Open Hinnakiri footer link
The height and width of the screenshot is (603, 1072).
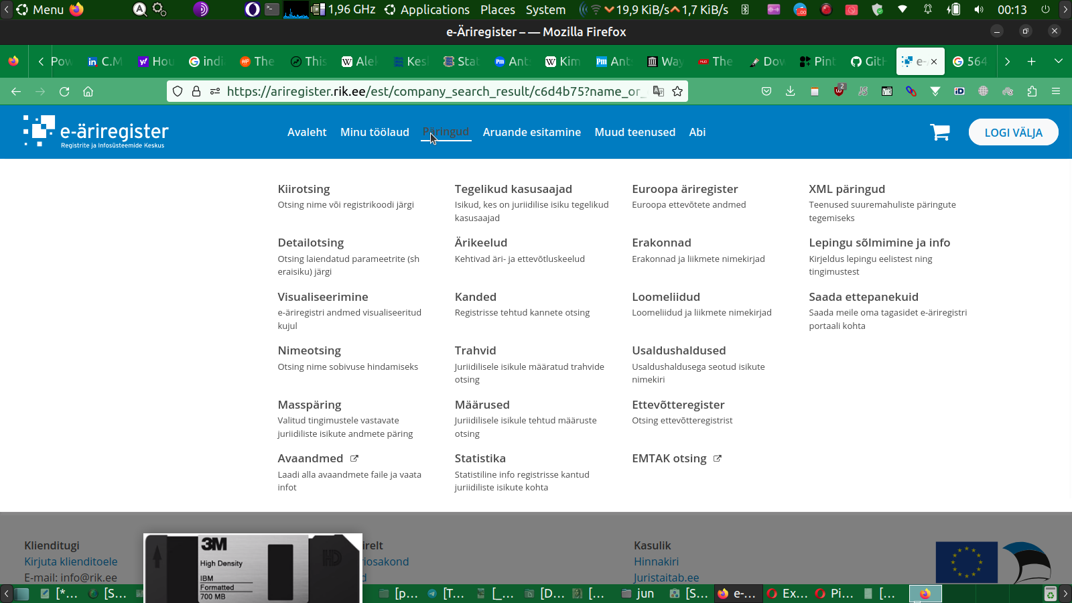click(x=657, y=561)
